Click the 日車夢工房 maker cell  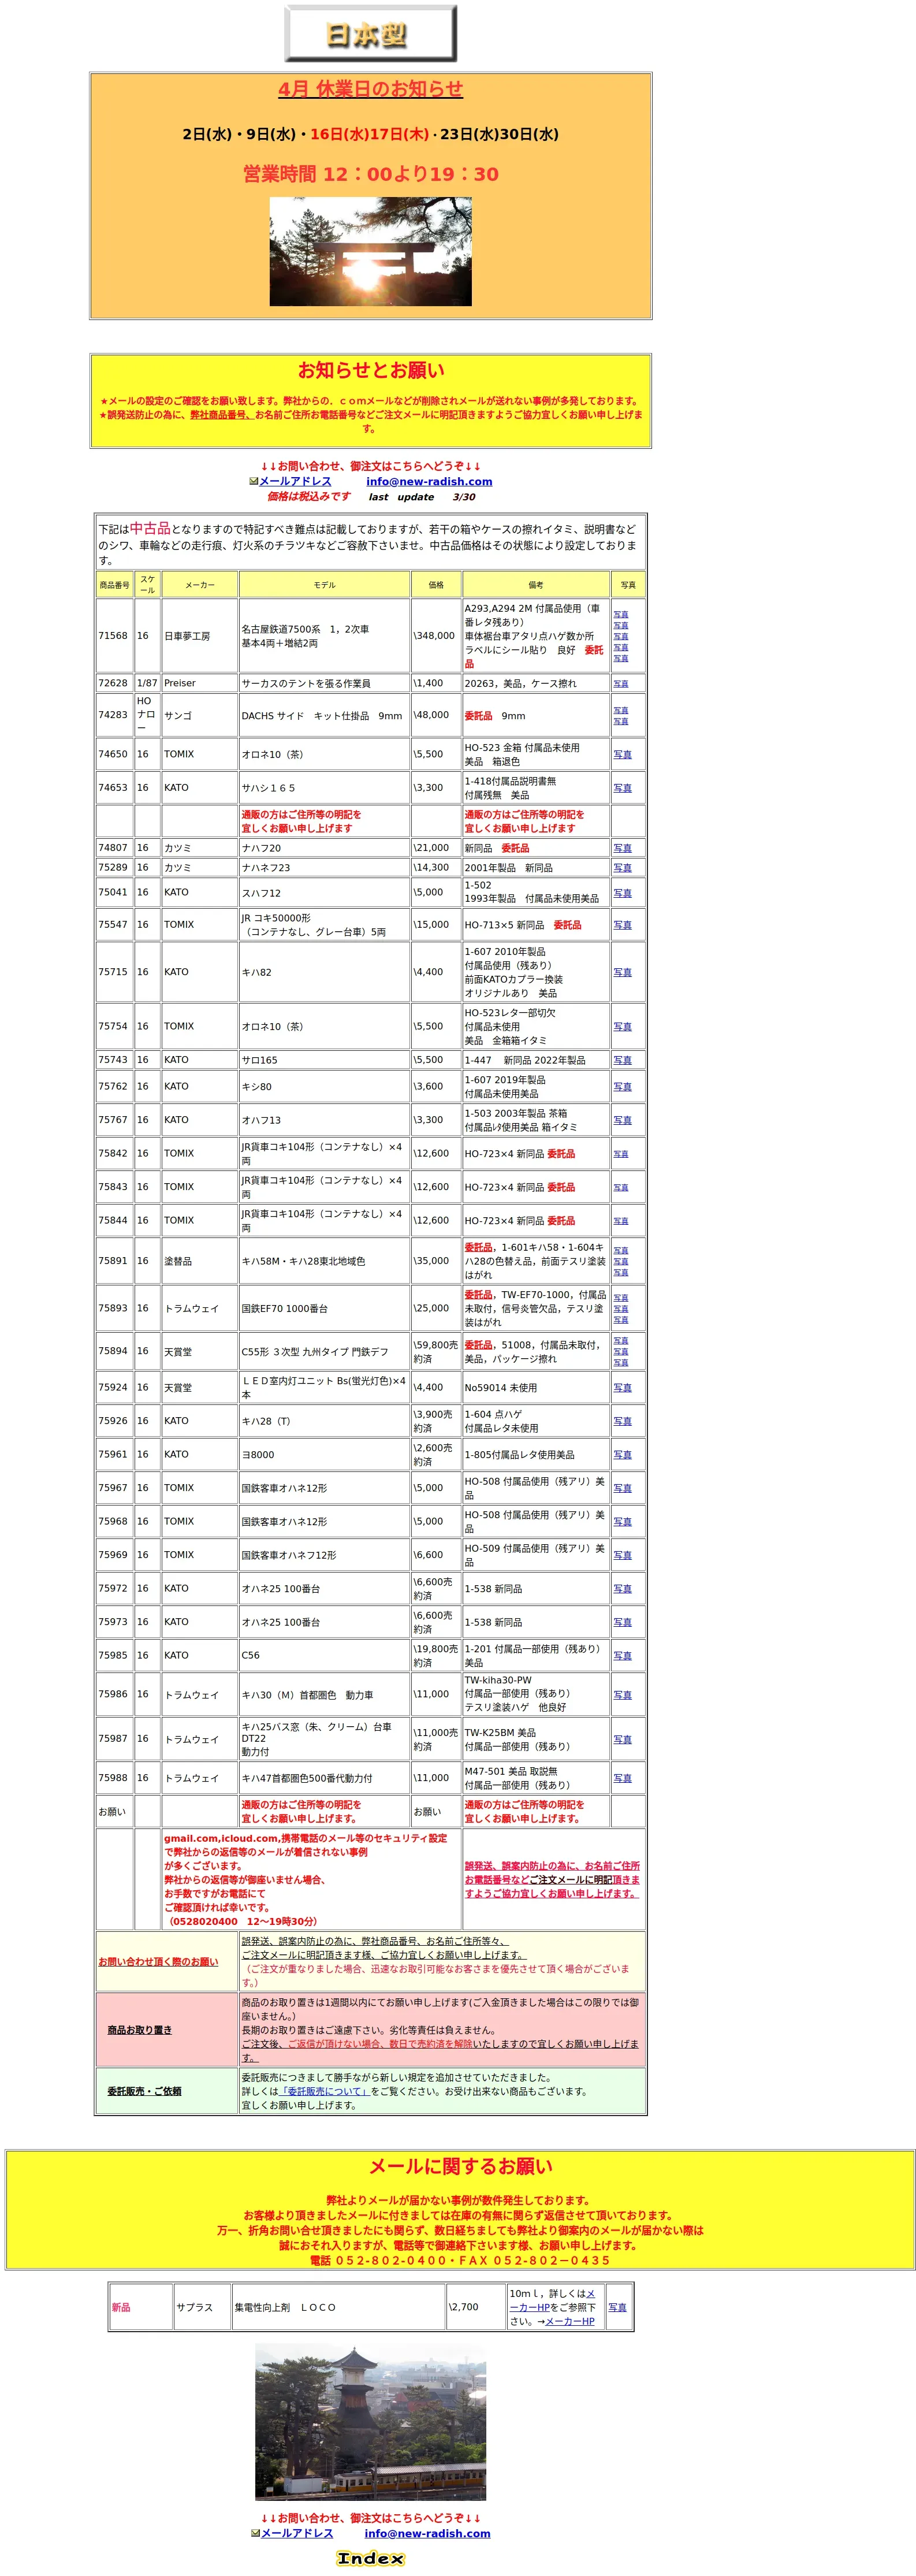[200, 636]
